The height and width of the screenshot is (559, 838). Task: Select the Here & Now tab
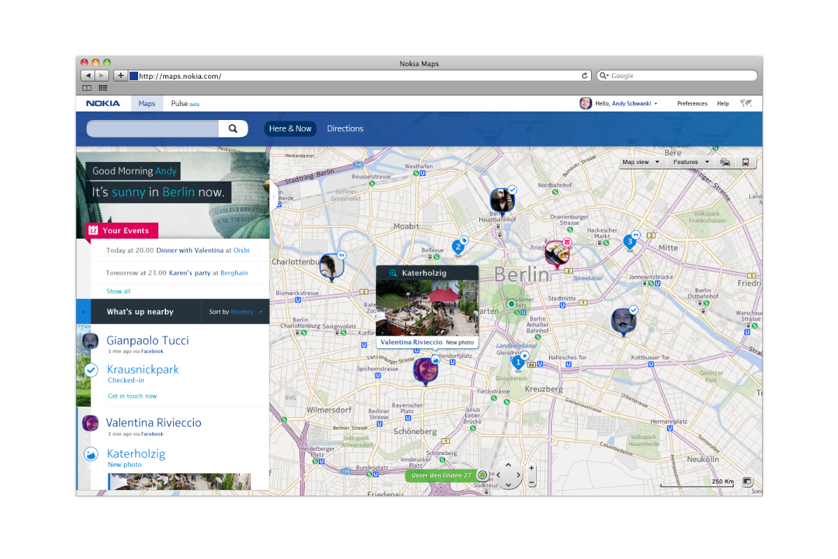pyautogui.click(x=290, y=128)
